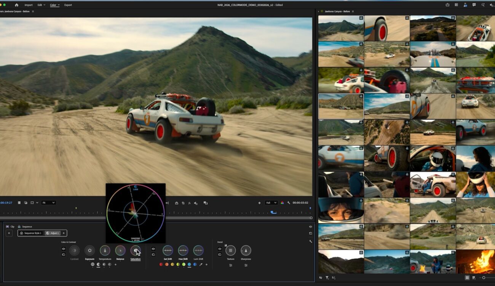Switch to the Import tab
This screenshot has height=286, width=495.
point(28,5)
